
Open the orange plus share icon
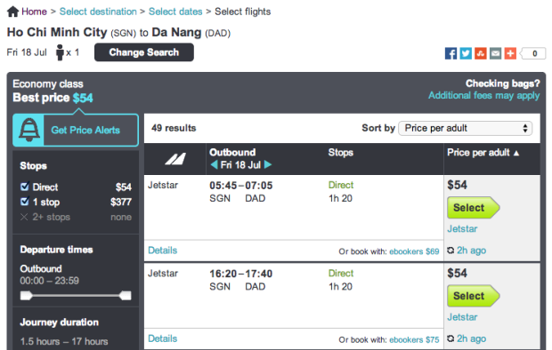pos(510,53)
